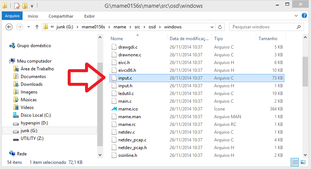Click the file list vertical scrollbar thumb
The height and width of the screenshot is (169, 311).
click(305, 72)
